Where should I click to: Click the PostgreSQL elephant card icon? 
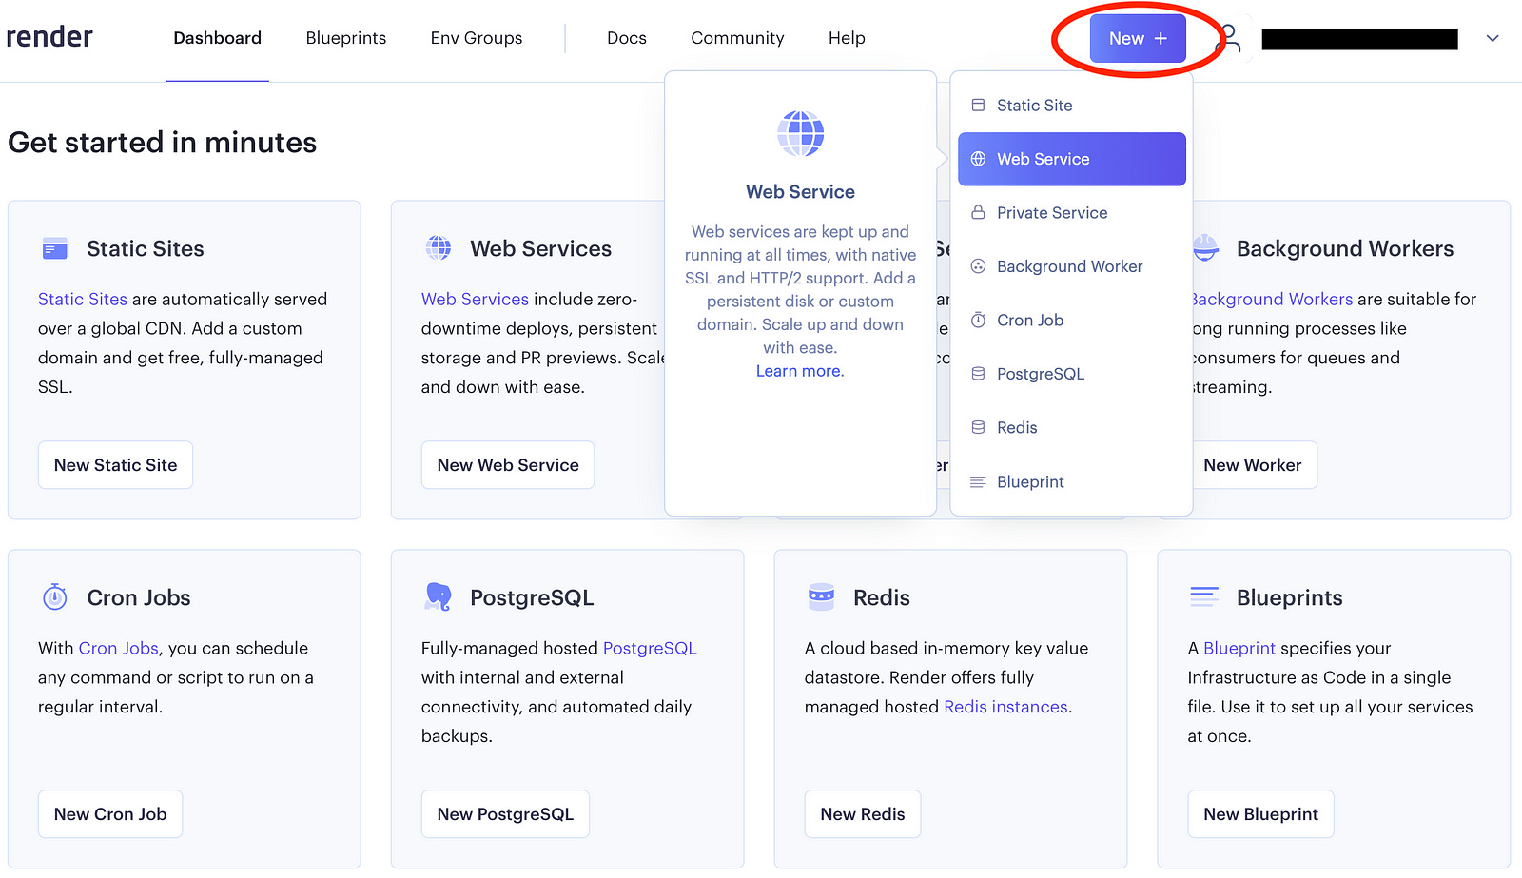click(x=439, y=596)
